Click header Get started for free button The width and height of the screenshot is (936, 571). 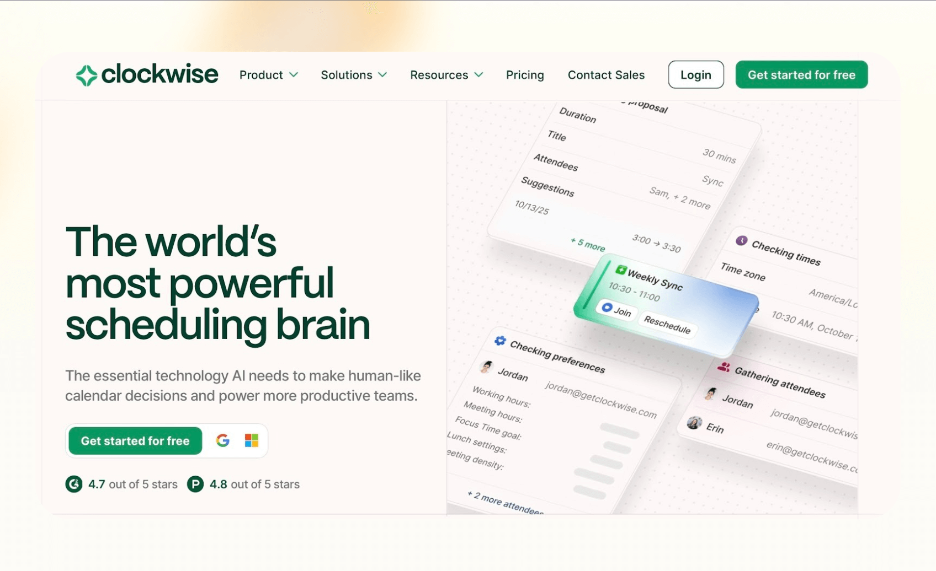point(801,74)
